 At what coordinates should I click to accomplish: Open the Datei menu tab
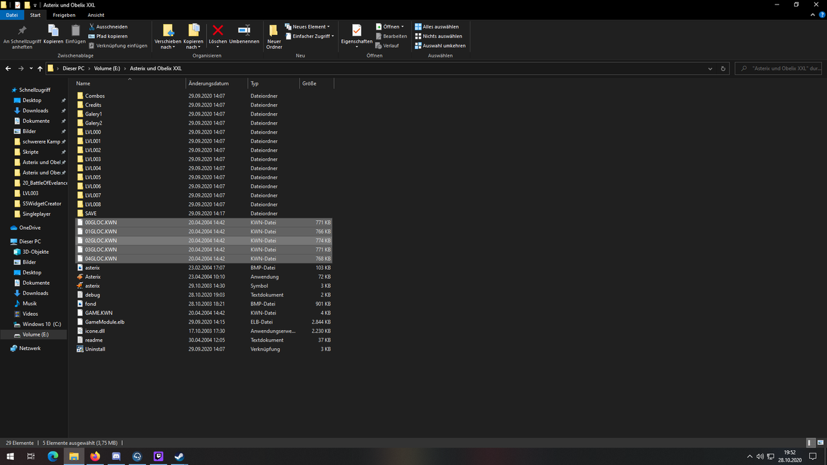pyautogui.click(x=12, y=15)
